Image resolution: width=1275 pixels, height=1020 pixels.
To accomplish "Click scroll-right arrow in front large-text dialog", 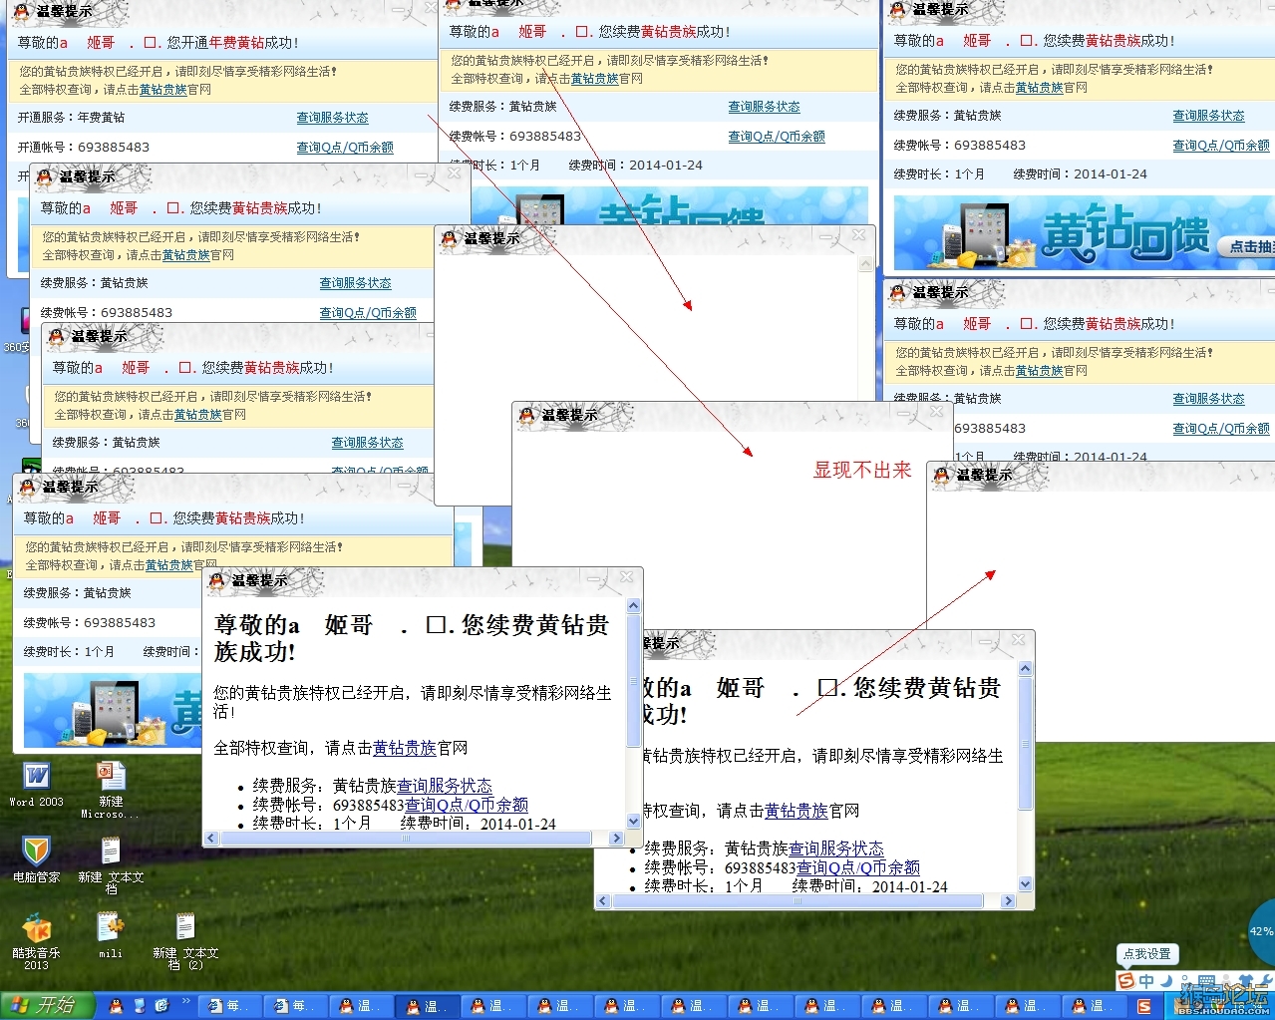I will (617, 839).
